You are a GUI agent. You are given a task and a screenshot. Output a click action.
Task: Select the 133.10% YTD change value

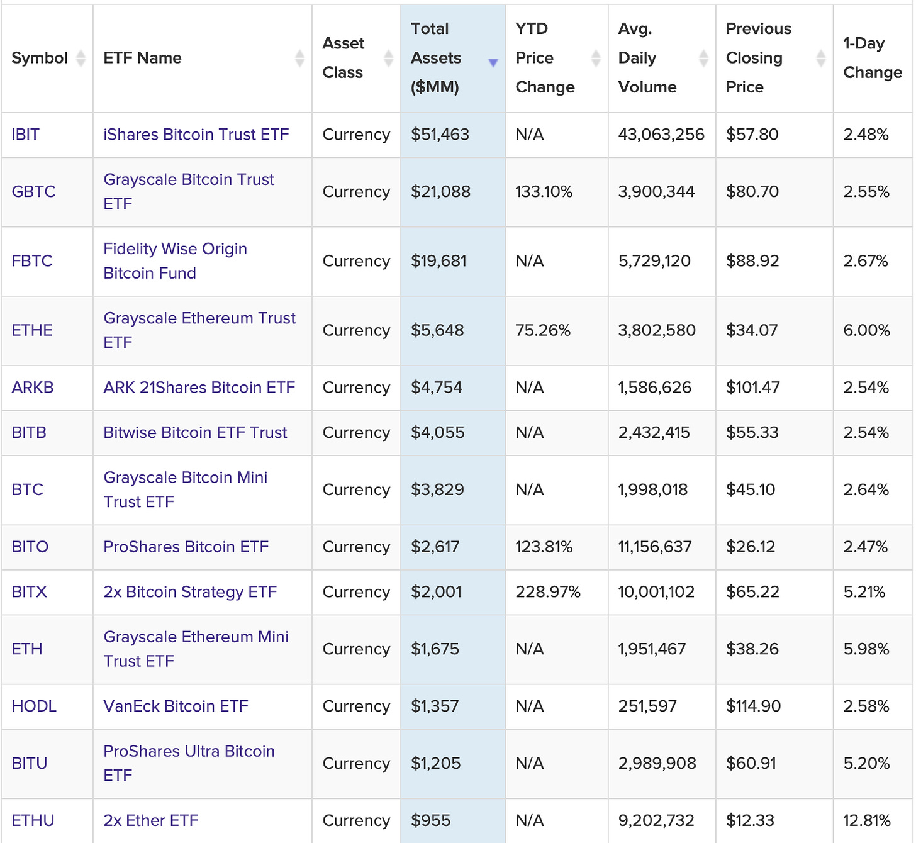[x=544, y=192]
